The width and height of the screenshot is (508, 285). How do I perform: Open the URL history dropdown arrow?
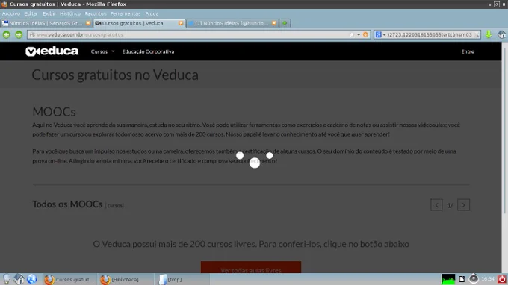pos(359,34)
